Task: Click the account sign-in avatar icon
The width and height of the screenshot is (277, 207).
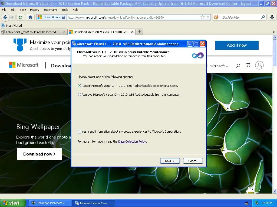Action: coord(259,65)
